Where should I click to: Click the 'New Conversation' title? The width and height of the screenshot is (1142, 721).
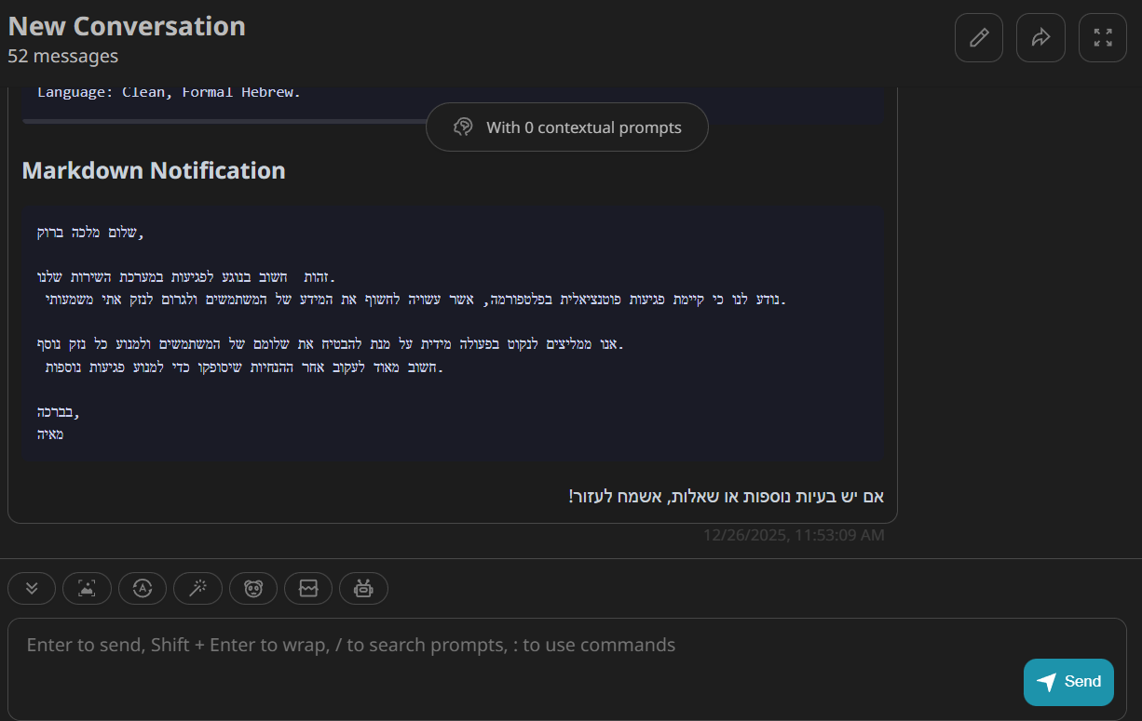[x=127, y=25]
